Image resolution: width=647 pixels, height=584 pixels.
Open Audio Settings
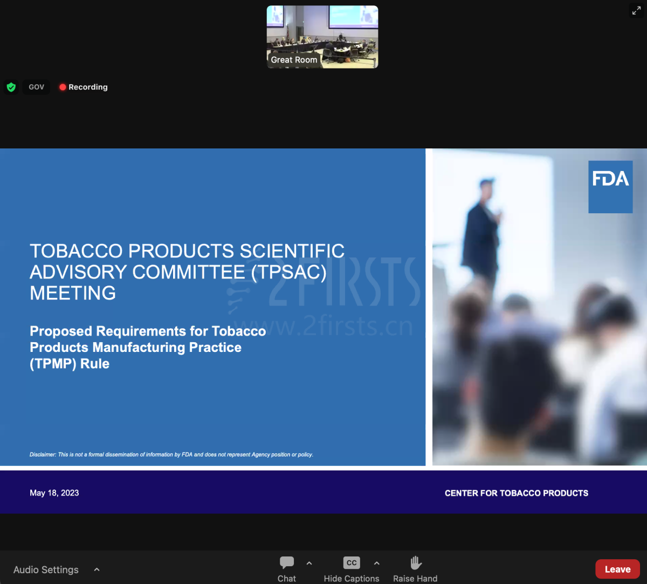46,569
